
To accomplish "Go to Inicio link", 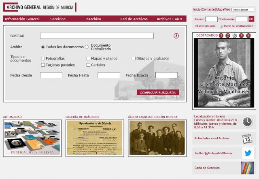I will (x=197, y=9).
